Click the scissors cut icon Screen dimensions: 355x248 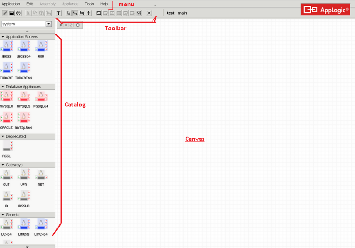[x=28, y=13]
